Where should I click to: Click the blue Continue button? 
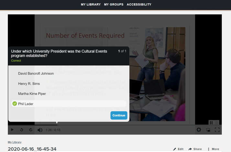coord(119,115)
